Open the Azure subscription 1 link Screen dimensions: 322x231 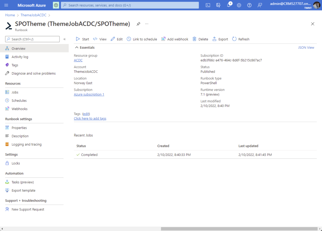tap(89, 95)
